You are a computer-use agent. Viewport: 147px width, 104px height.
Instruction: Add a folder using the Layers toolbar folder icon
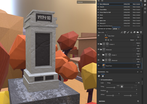coord(138,32)
